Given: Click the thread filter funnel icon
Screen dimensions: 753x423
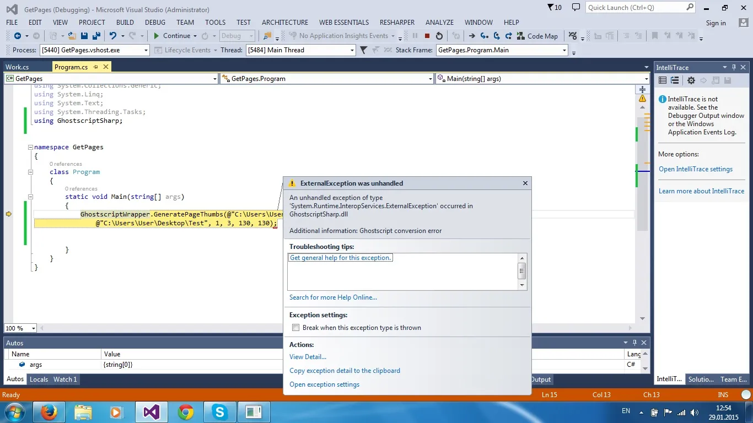Looking at the screenshot, I should (363, 50).
